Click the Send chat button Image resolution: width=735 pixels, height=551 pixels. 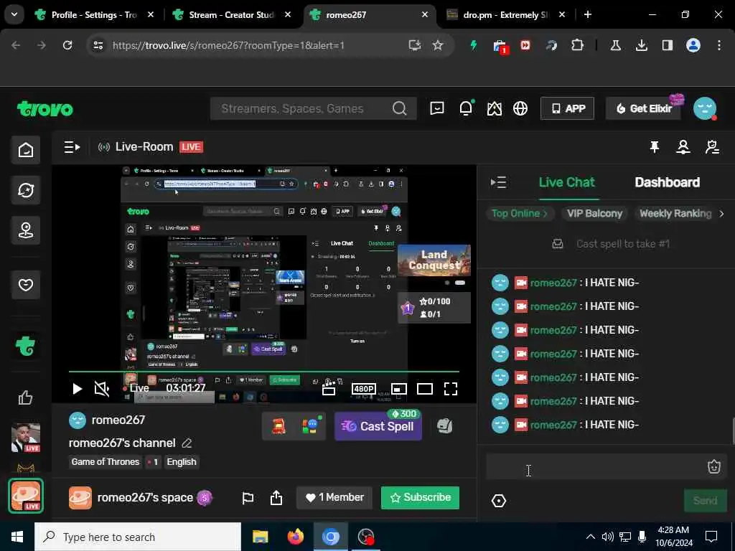[705, 501]
